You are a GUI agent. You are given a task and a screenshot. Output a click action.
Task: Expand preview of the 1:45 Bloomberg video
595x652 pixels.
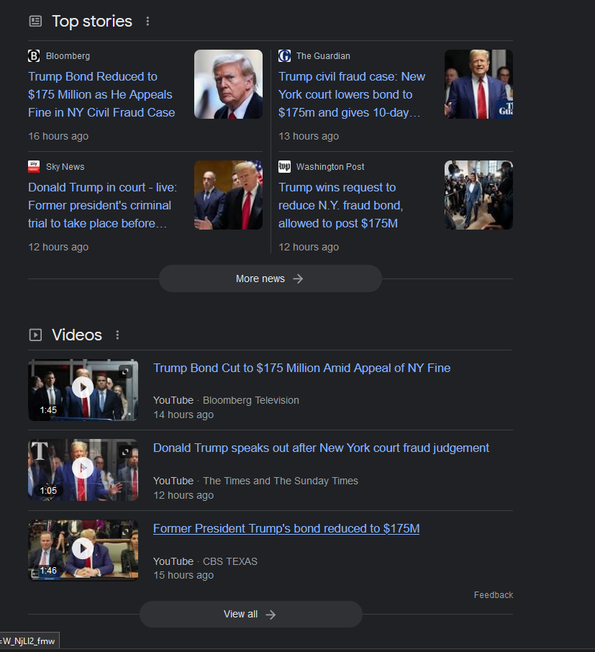coord(126,372)
